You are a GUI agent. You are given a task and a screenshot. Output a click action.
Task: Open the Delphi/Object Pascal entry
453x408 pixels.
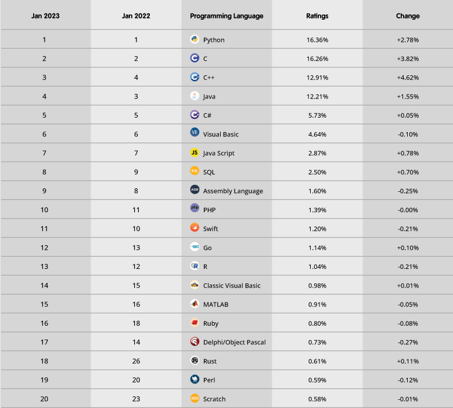(235, 343)
